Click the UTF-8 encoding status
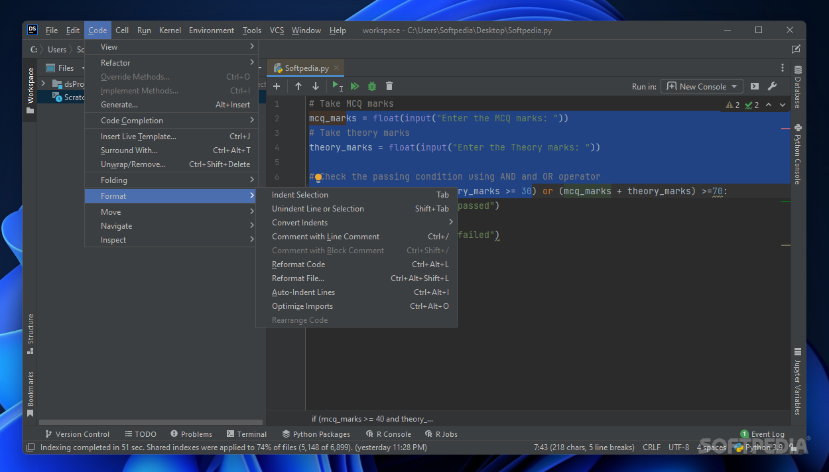 tap(678, 447)
